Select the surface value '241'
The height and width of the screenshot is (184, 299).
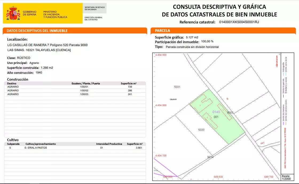[130, 94]
